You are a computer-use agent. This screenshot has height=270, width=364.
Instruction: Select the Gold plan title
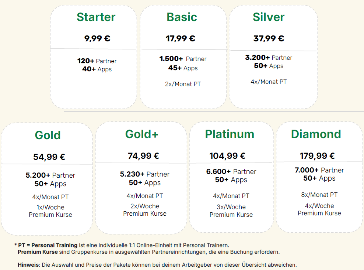point(48,135)
